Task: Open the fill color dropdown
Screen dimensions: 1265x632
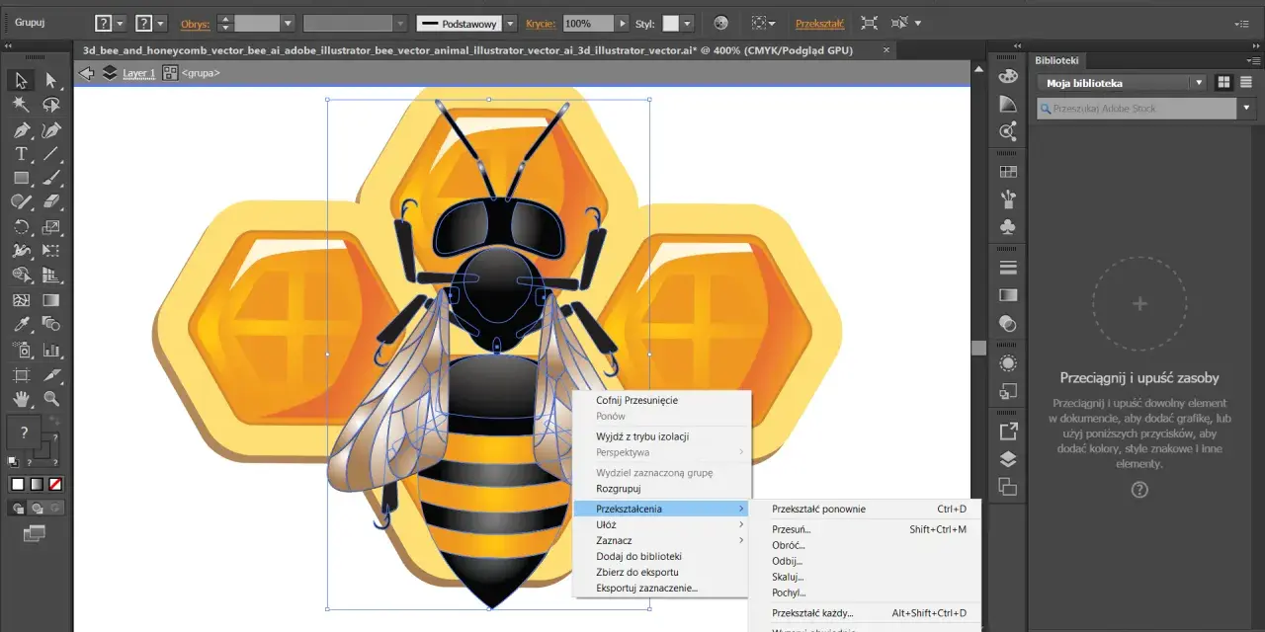Action: pyautogui.click(x=120, y=23)
